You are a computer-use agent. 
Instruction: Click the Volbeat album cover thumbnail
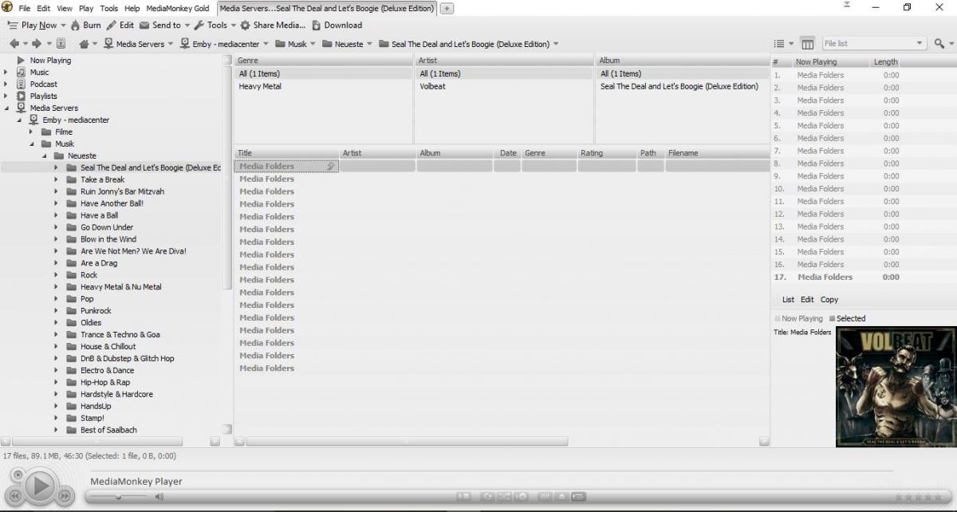pyautogui.click(x=896, y=387)
